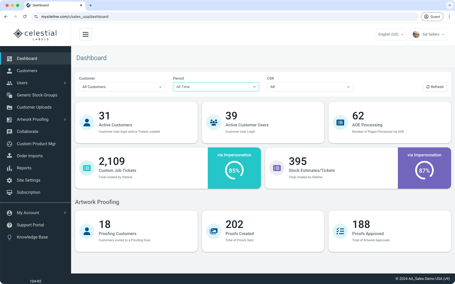The height and width of the screenshot is (284, 455).
Task: Reload the page with browser refresh icon
Action: [x=25, y=17]
